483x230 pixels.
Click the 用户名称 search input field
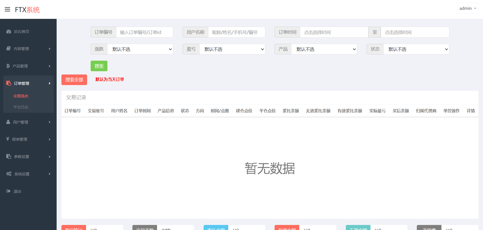click(236, 32)
